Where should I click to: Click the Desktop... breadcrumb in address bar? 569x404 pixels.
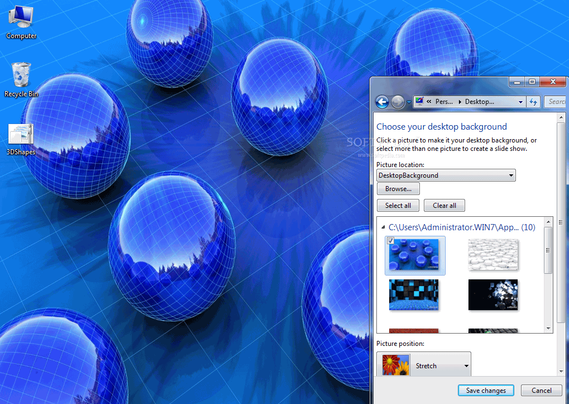(x=479, y=102)
